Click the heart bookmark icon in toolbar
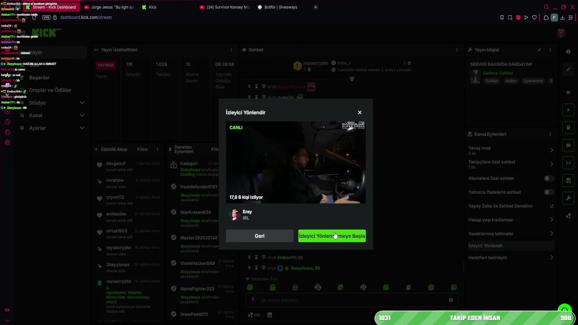 pos(534,18)
